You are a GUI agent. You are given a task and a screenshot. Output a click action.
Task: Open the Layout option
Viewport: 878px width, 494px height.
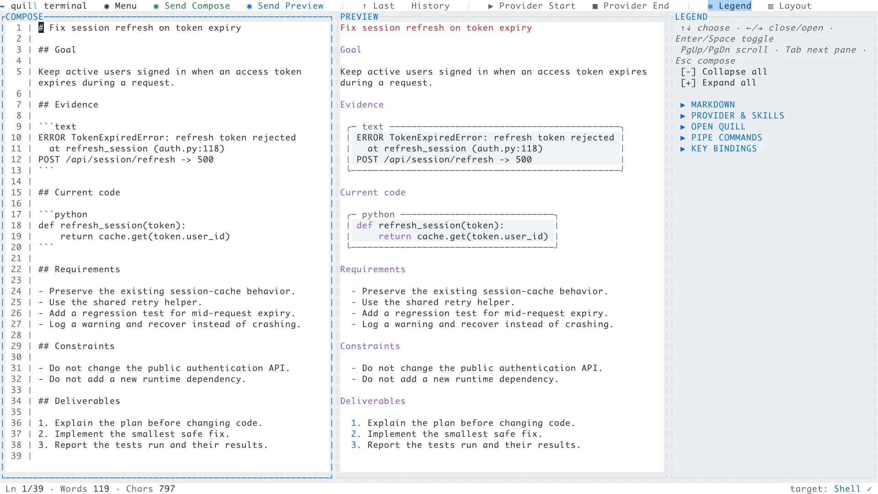[x=790, y=6]
